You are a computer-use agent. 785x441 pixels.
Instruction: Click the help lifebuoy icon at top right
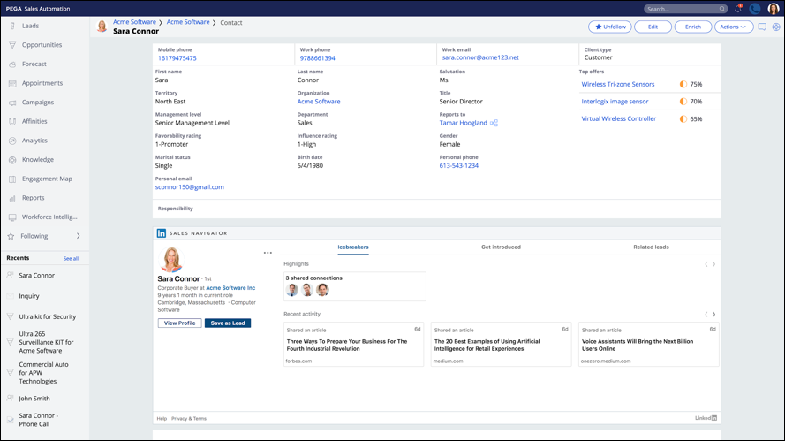click(776, 27)
